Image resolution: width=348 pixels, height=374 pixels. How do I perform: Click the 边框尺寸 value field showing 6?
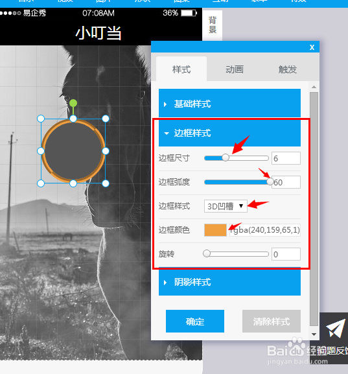click(286, 158)
